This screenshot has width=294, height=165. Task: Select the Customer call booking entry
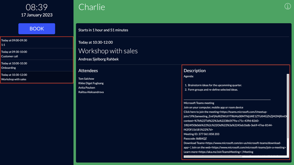(37, 54)
